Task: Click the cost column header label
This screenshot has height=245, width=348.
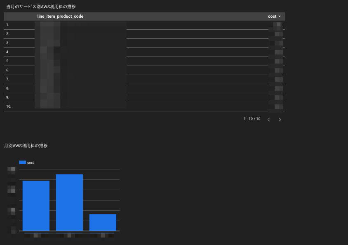Action: [x=272, y=16]
